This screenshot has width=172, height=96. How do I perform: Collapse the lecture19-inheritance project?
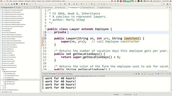1,67
